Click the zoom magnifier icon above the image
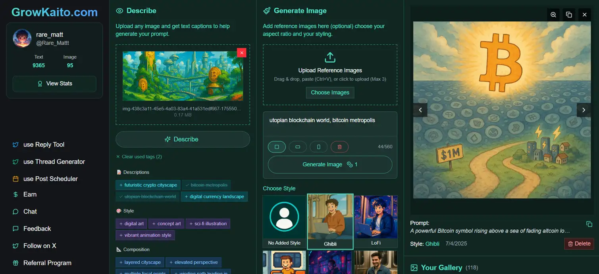 tap(553, 15)
